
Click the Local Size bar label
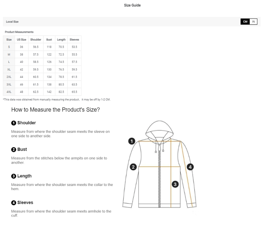(12, 22)
